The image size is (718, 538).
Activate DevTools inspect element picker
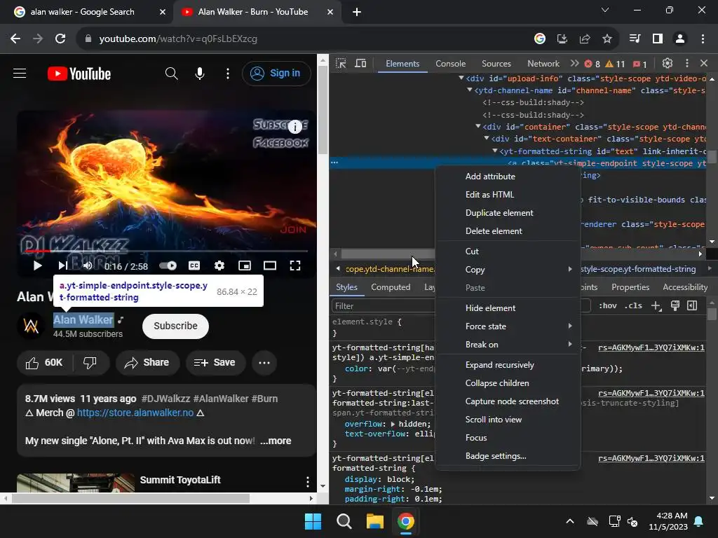[x=341, y=64]
